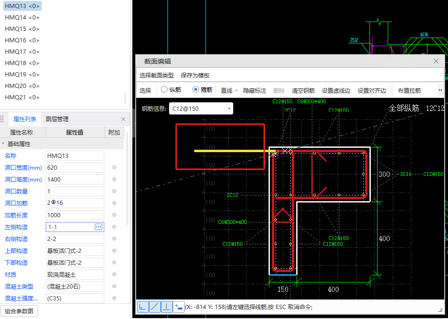
Task: Click the 属性值 column header
Action: click(x=75, y=132)
